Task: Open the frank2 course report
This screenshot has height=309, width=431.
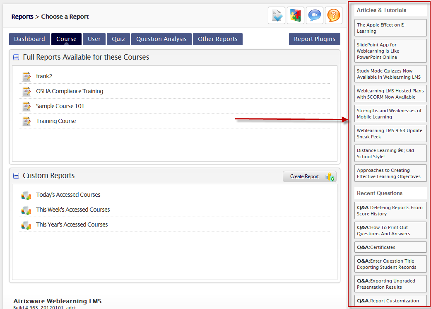Action: 44,76
